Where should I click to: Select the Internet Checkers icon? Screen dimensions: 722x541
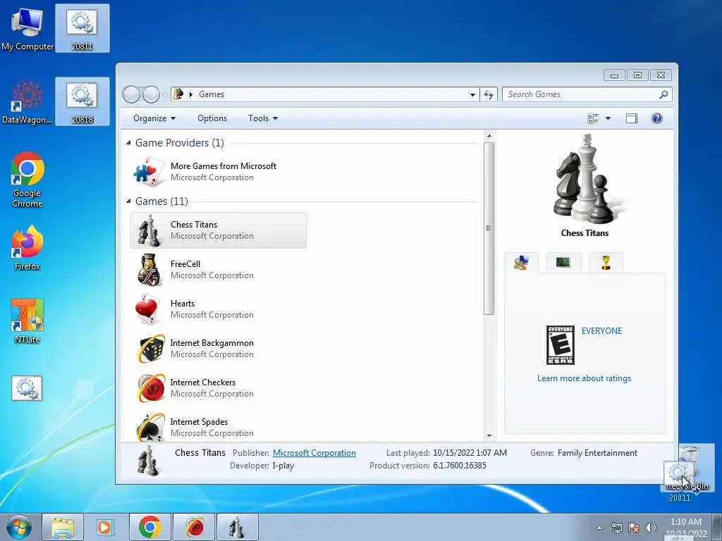point(151,388)
